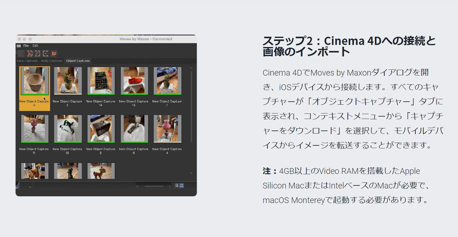This screenshot has width=458, height=237.
Task: Click the play capture toolbar icon
Action: coord(46,54)
